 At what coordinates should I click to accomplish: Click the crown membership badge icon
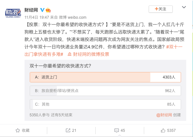tap(48, 10)
